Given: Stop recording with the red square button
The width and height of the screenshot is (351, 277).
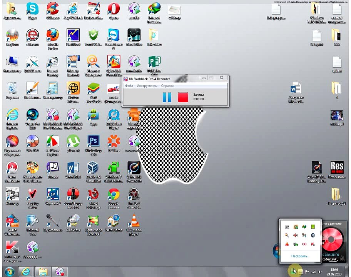Looking at the screenshot, I should [183, 97].
